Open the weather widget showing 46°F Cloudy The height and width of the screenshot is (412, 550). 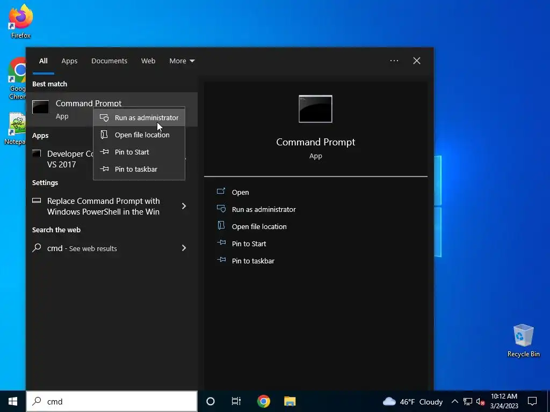(x=412, y=401)
